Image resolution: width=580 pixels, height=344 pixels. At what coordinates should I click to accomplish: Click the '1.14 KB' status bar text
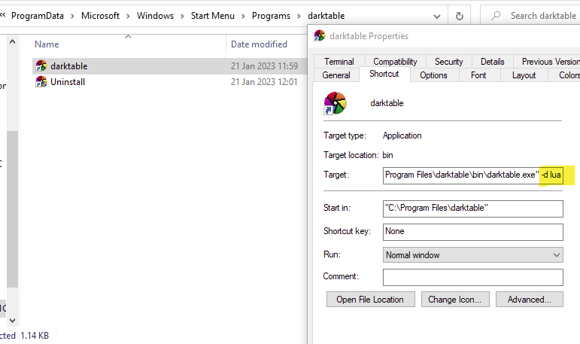coord(35,336)
